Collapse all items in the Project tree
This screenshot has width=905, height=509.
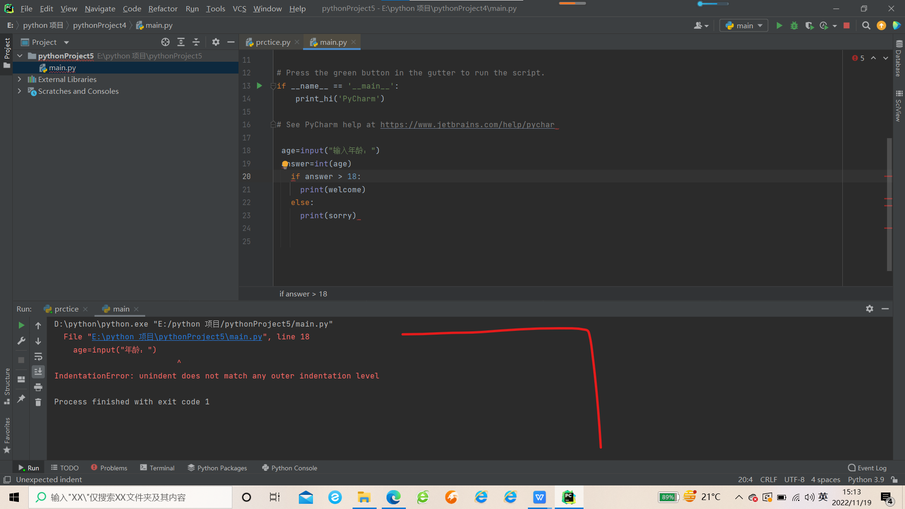196,42
